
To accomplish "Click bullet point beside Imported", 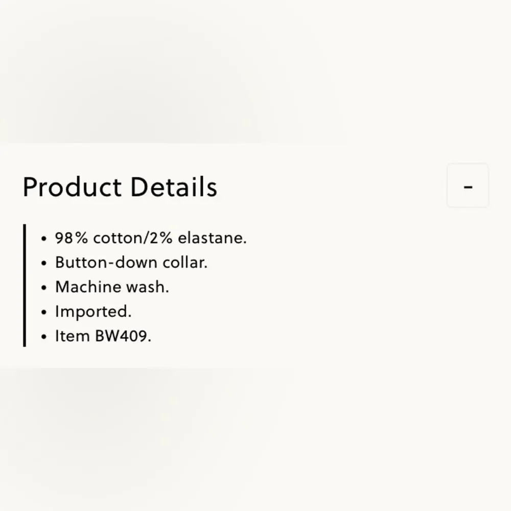I will [44, 312].
